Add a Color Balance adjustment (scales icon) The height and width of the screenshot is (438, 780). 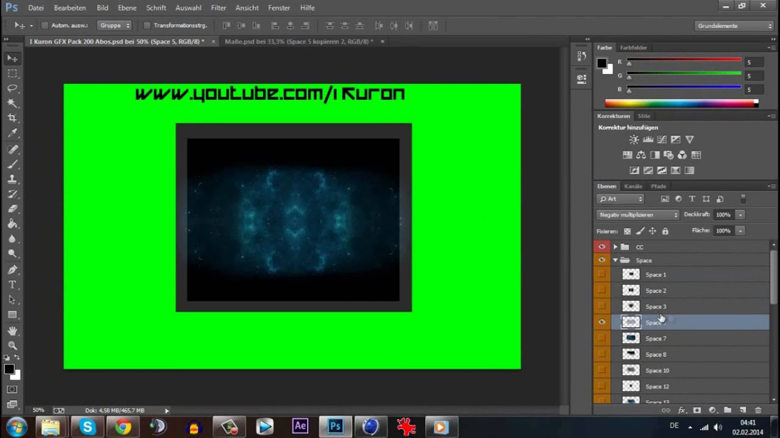tap(641, 155)
